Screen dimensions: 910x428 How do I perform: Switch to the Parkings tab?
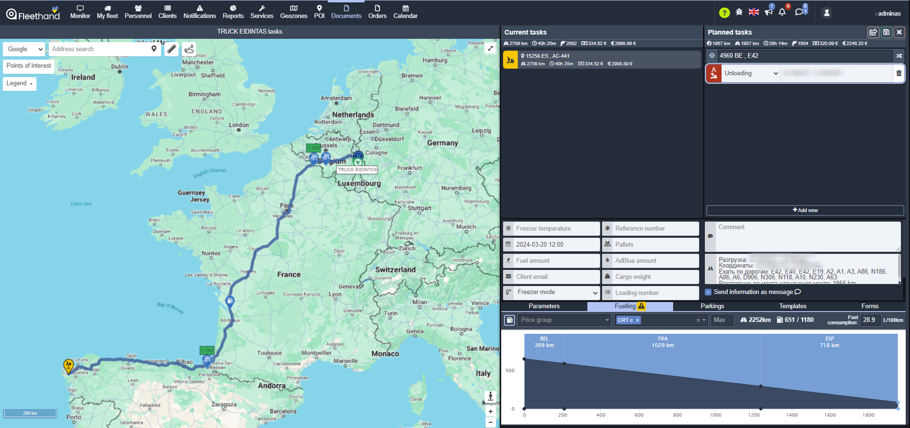(712, 306)
